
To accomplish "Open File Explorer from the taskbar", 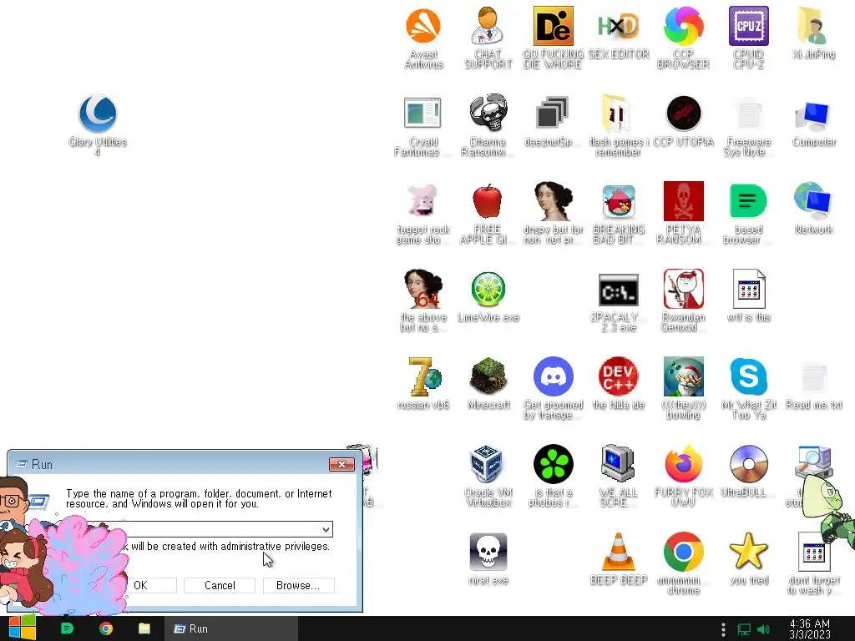I will click(x=144, y=628).
